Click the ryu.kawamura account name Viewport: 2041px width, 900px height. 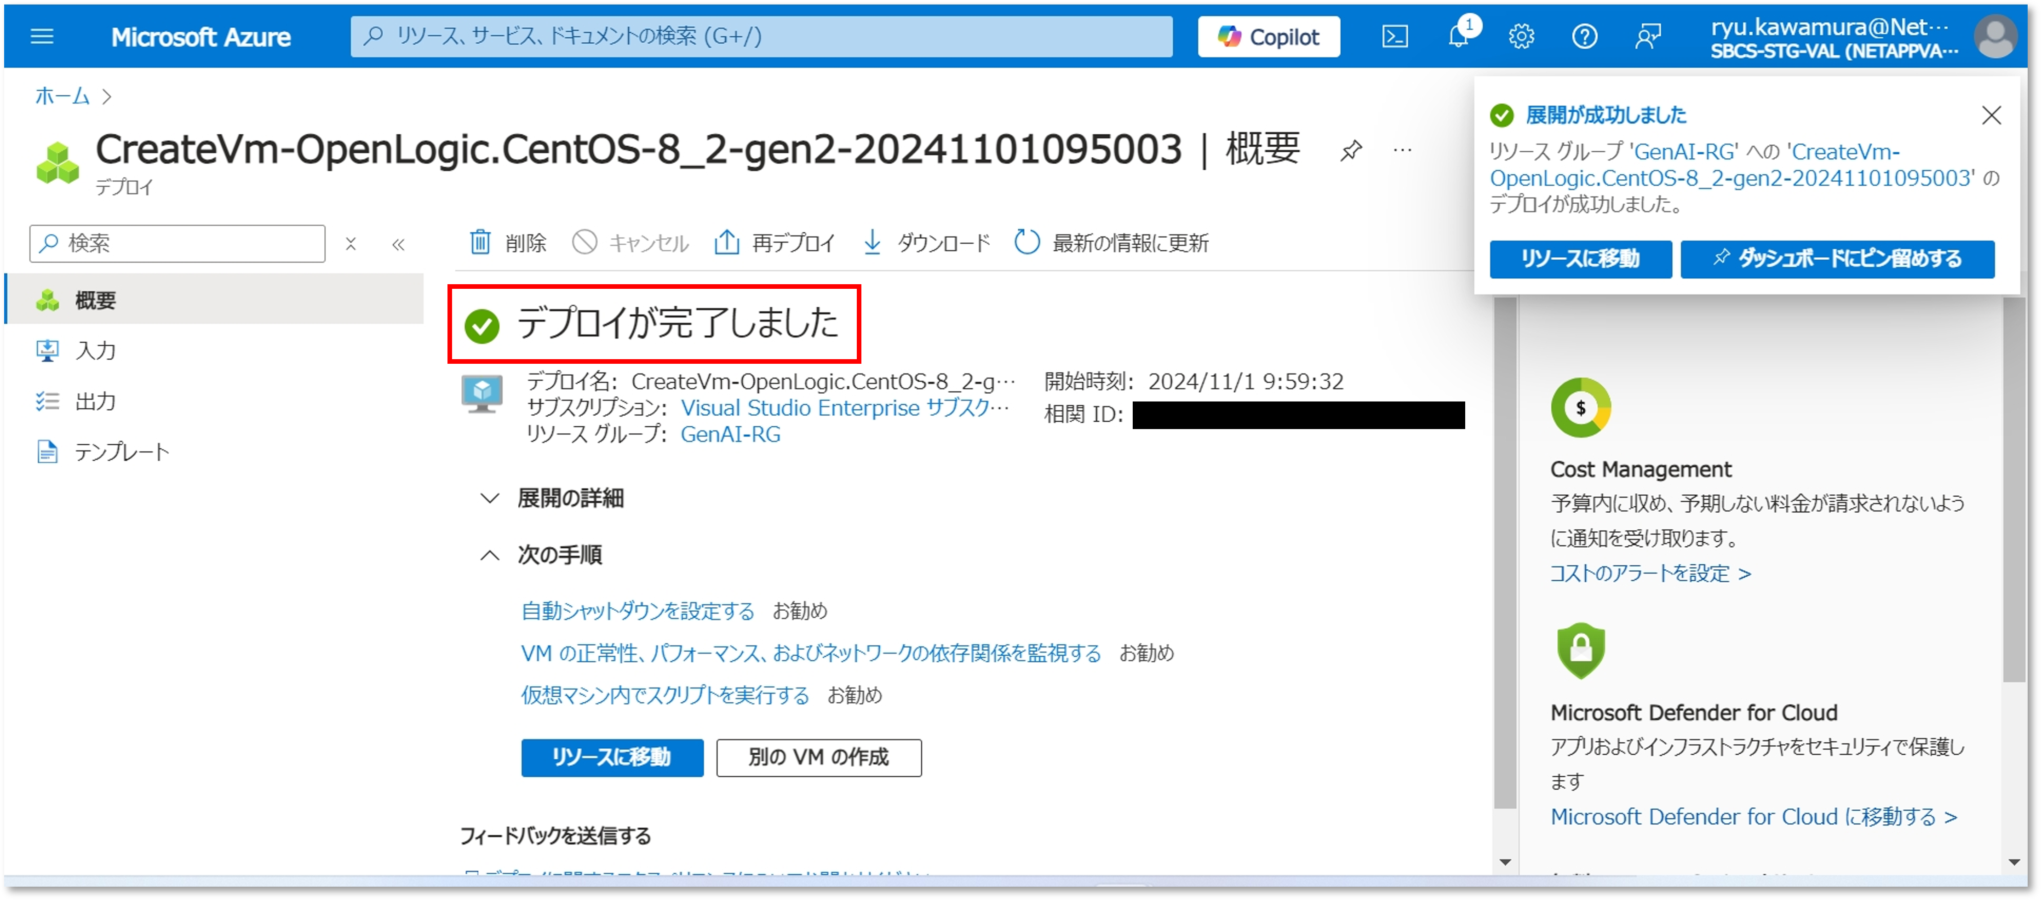tap(1829, 27)
